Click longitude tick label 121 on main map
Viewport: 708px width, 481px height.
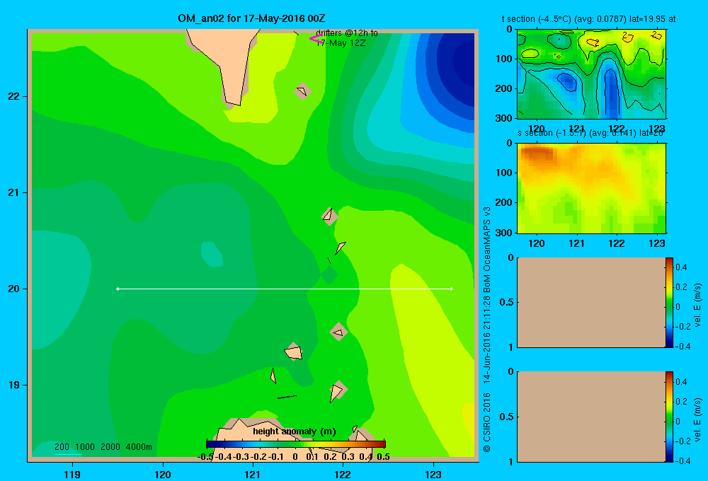click(x=253, y=474)
